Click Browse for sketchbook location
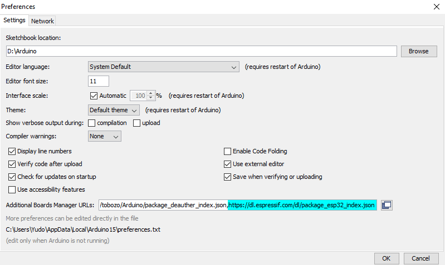 tap(418, 51)
